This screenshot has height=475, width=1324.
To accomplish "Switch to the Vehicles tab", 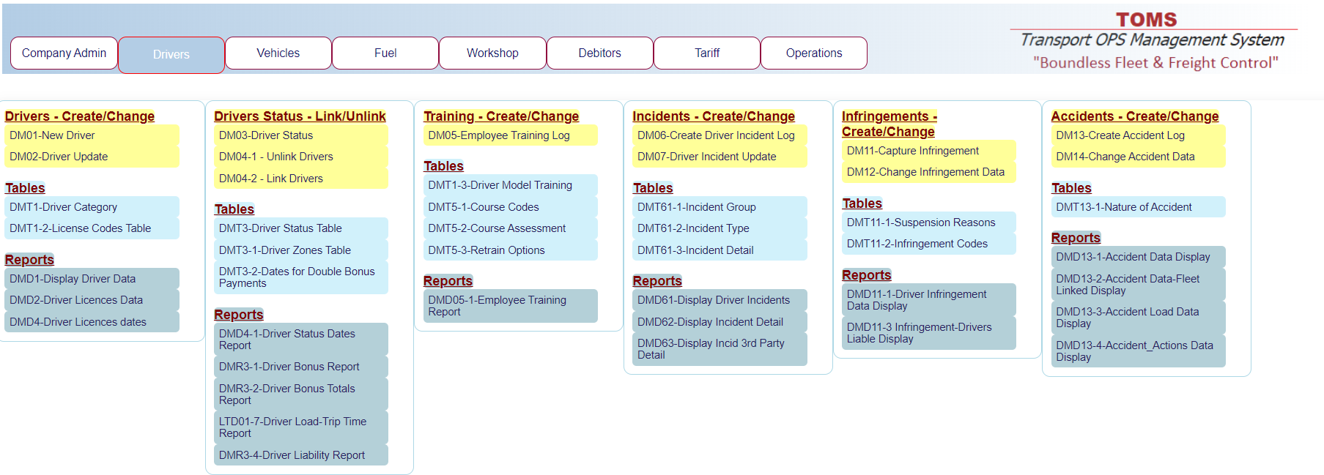I will click(x=278, y=53).
